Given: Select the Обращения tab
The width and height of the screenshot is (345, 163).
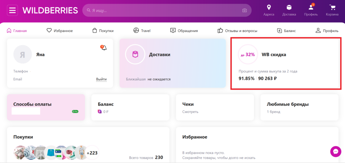Looking at the screenshot, I should point(184,31).
